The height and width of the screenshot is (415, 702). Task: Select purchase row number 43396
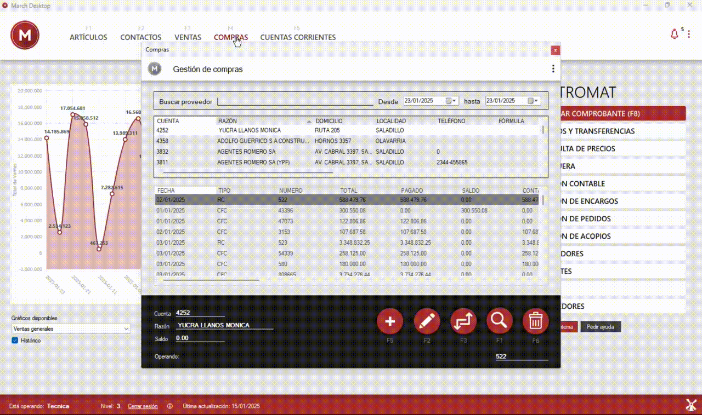pyautogui.click(x=347, y=210)
